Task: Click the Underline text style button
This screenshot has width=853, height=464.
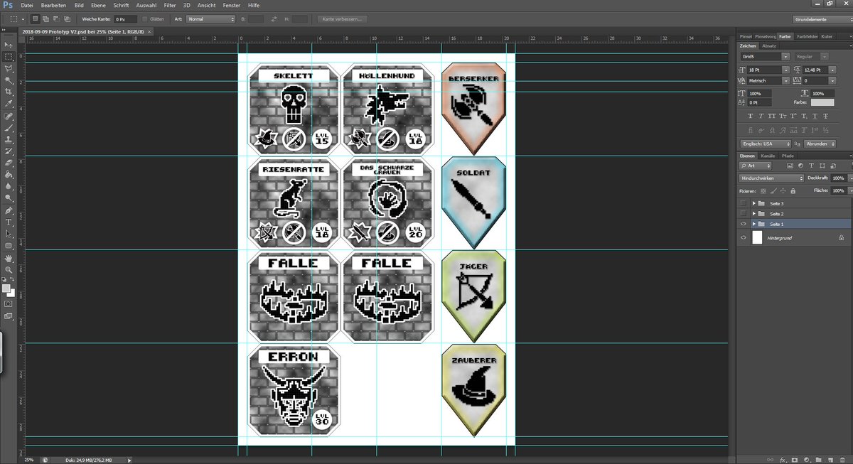Action: point(815,115)
